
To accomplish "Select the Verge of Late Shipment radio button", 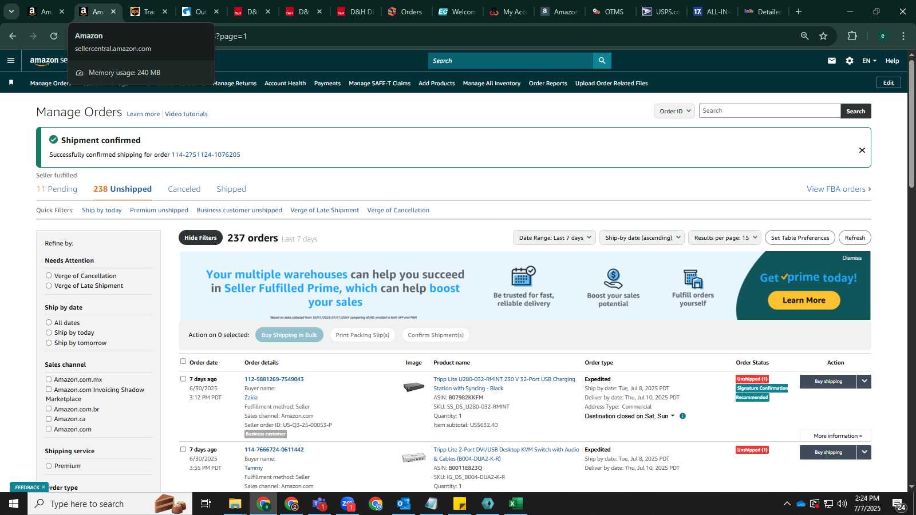I will pyautogui.click(x=49, y=286).
